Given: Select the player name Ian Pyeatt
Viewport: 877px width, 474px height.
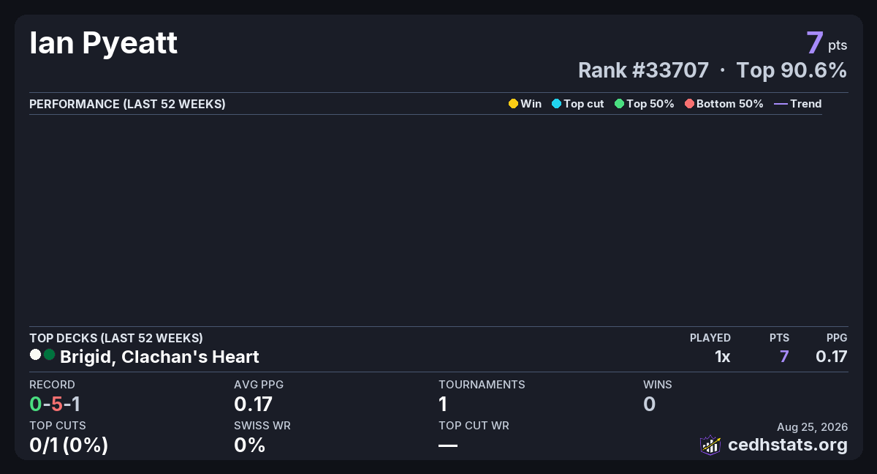Looking at the screenshot, I should tap(103, 44).
